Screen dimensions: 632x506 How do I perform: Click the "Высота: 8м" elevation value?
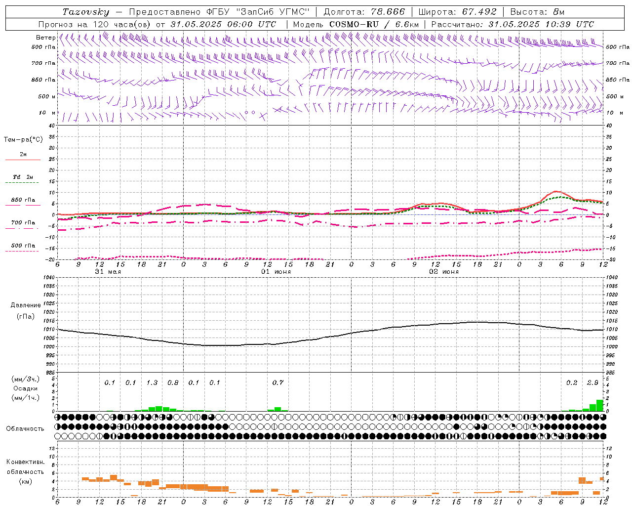537,12
